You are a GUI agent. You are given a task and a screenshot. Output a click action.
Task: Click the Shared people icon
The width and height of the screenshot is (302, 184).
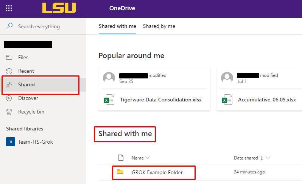click(x=9, y=84)
